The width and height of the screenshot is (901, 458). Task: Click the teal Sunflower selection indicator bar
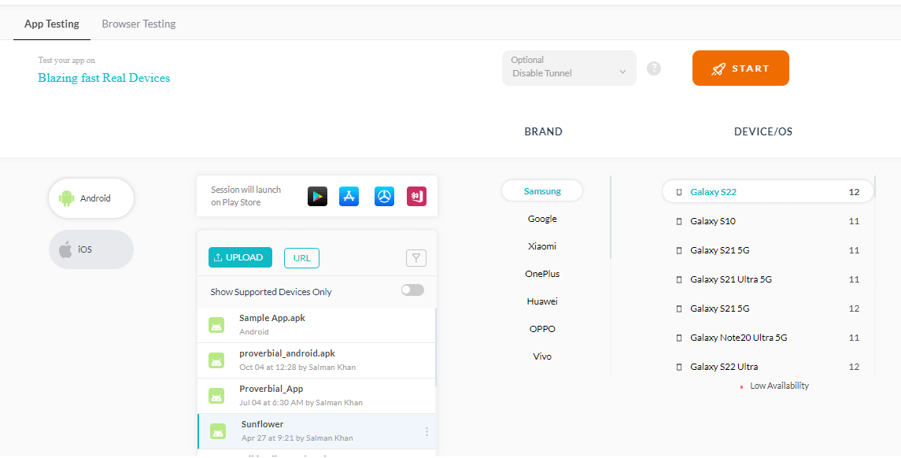pos(198,431)
